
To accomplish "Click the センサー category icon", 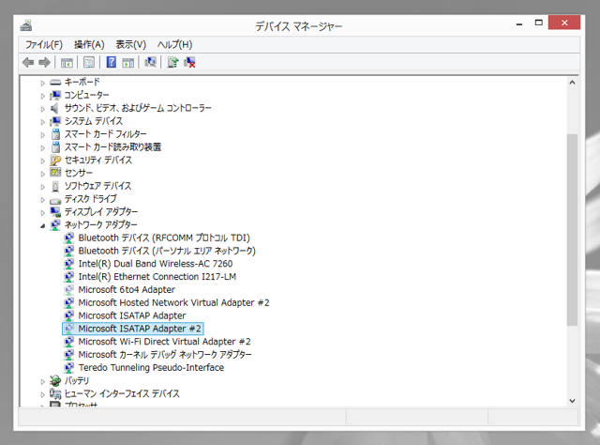I will tap(55, 173).
